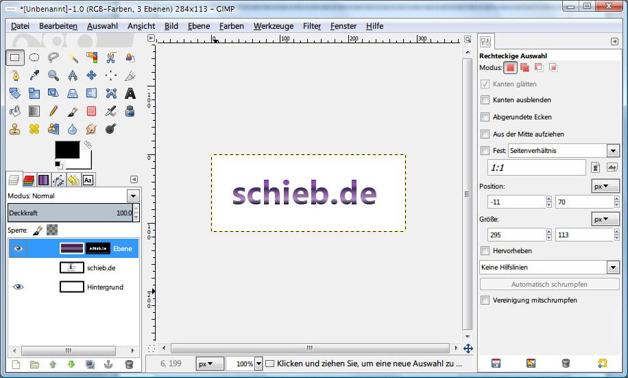The width and height of the screenshot is (628, 378).
Task: Select the Measure compass tool
Action: coord(73,75)
